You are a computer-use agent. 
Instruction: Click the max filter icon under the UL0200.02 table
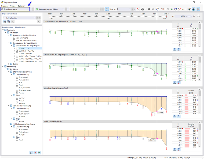click(174, 83)
